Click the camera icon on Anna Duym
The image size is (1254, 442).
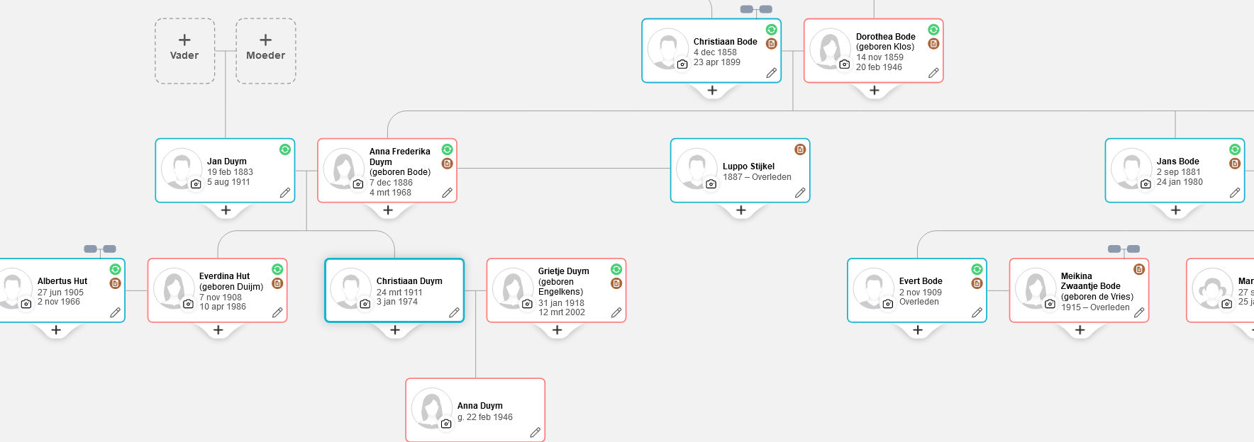point(445,424)
